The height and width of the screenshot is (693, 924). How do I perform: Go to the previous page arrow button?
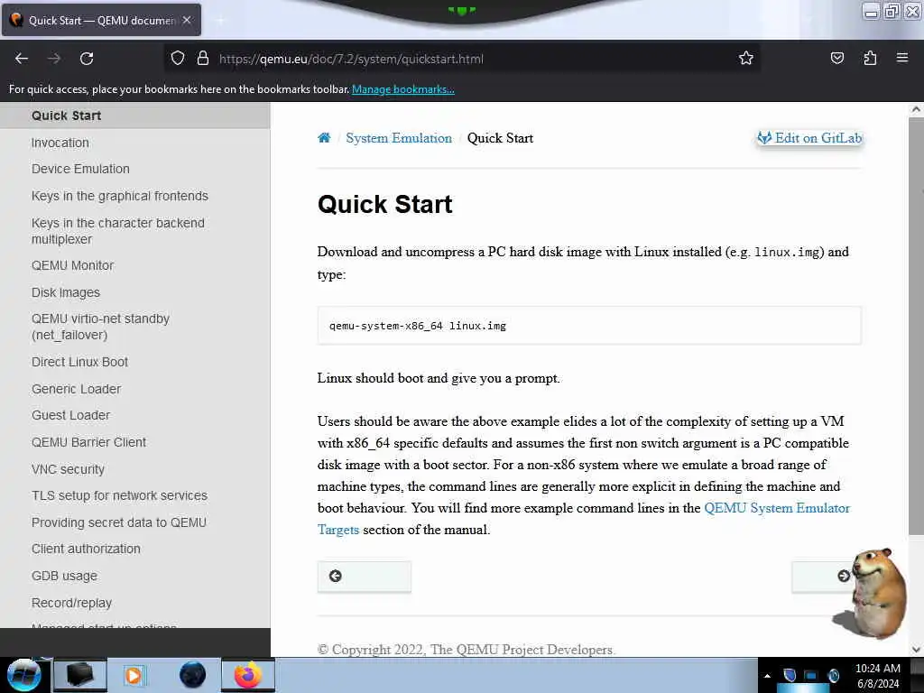[365, 577]
